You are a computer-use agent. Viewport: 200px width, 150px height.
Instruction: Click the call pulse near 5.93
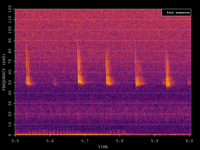click(x=168, y=67)
